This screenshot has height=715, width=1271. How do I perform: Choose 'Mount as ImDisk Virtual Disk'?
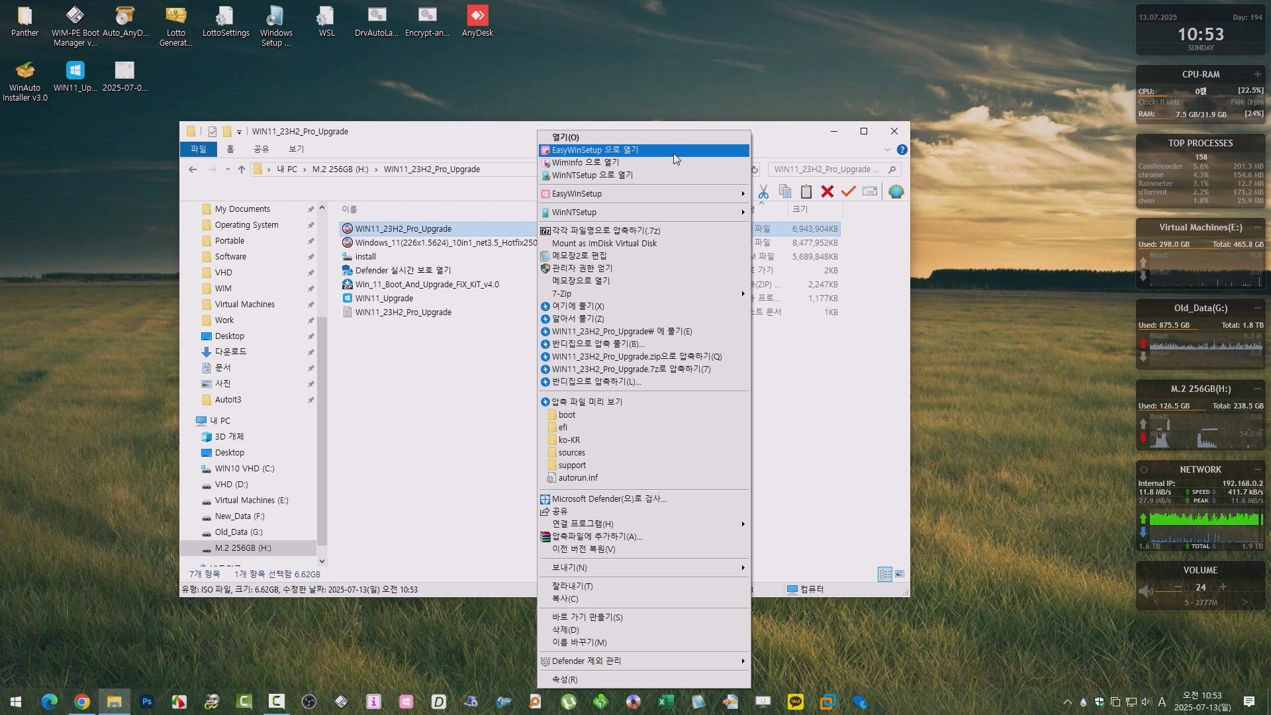tap(604, 243)
